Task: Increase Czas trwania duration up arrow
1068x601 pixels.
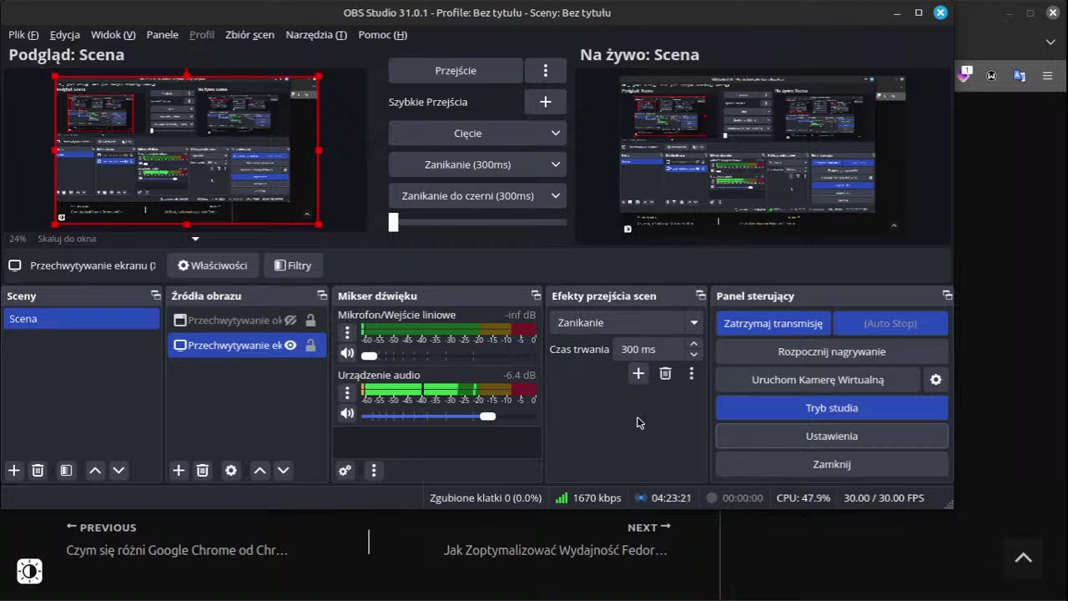Action: (693, 344)
